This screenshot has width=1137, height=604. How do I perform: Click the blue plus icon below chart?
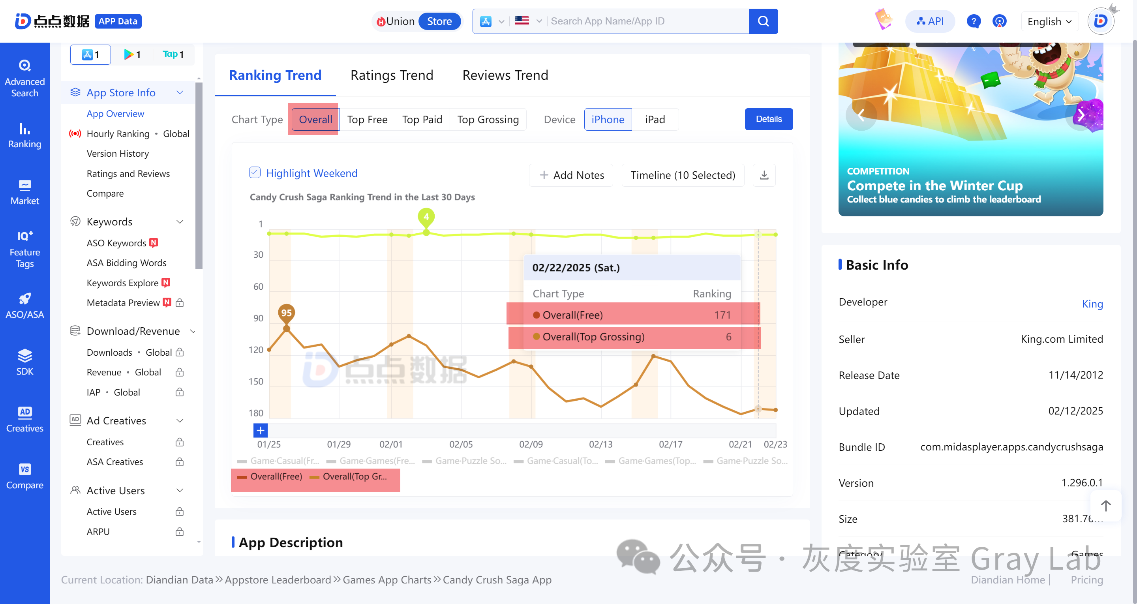(261, 430)
